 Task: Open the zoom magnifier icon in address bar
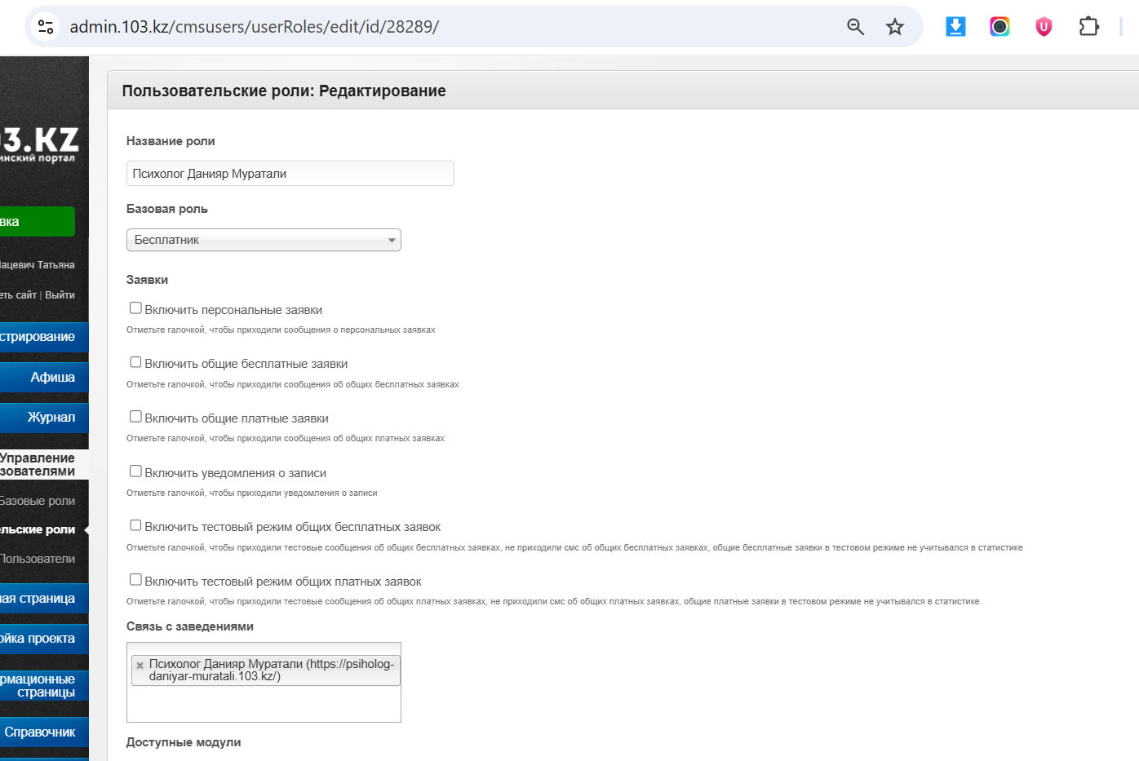coord(855,27)
